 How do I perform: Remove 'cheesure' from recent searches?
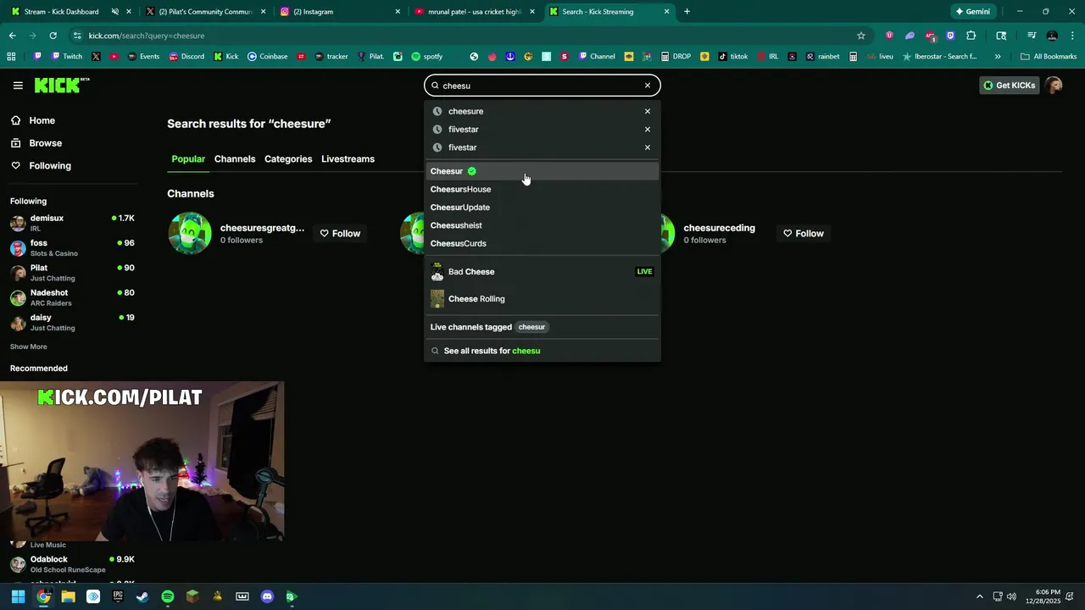[648, 111]
